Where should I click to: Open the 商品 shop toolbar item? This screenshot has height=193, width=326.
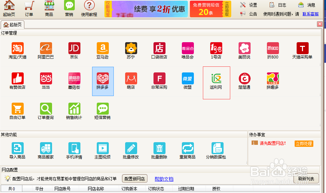(x=49, y=9)
